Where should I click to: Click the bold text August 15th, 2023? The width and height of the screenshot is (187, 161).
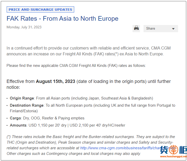pyautogui.click(x=56, y=81)
